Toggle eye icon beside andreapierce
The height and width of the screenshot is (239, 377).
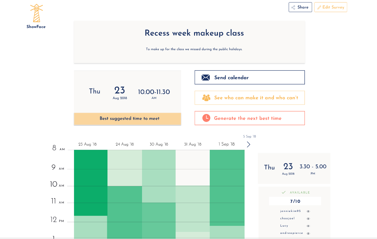point(308,234)
